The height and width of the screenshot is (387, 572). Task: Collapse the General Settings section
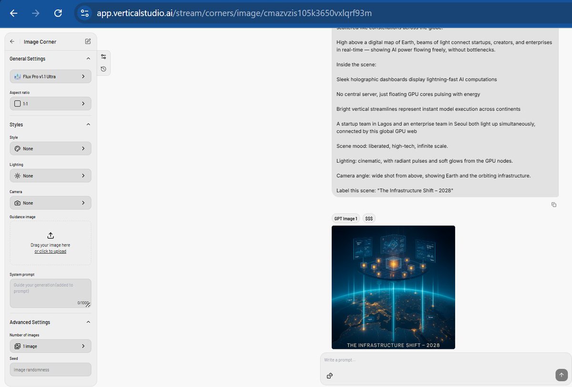point(88,59)
